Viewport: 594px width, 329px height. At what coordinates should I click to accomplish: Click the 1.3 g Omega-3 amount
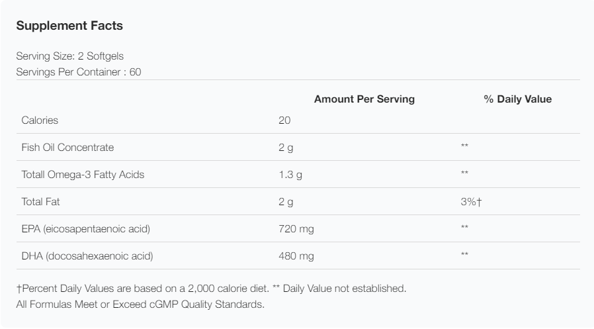point(290,175)
